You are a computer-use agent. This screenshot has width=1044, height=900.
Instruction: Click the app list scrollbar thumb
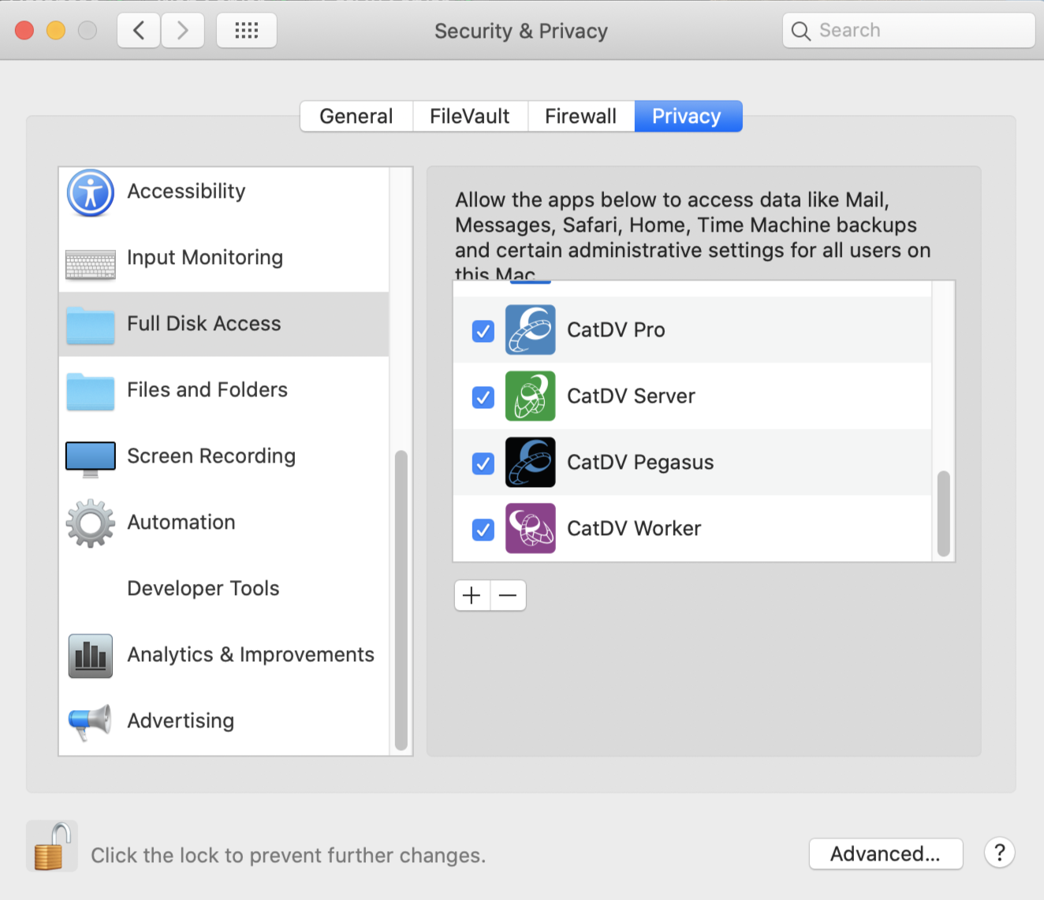coord(943,514)
